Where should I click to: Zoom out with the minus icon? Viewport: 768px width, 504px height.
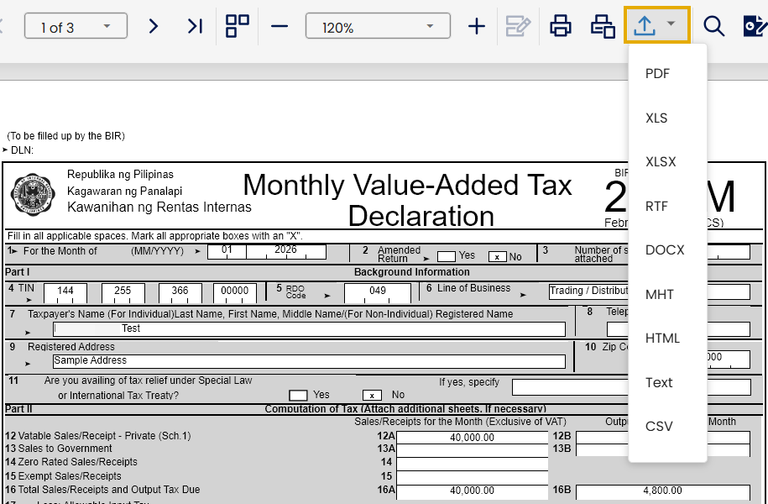coord(280,26)
